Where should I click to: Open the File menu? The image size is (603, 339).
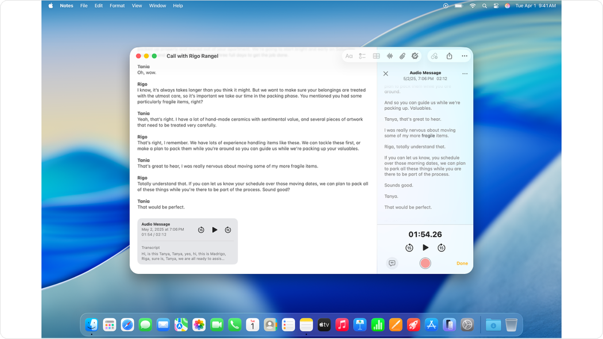[x=84, y=6]
